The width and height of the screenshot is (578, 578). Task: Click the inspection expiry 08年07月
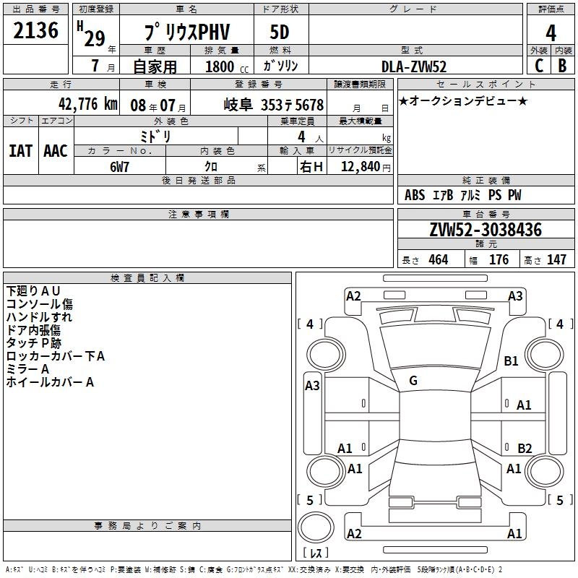[x=158, y=105]
